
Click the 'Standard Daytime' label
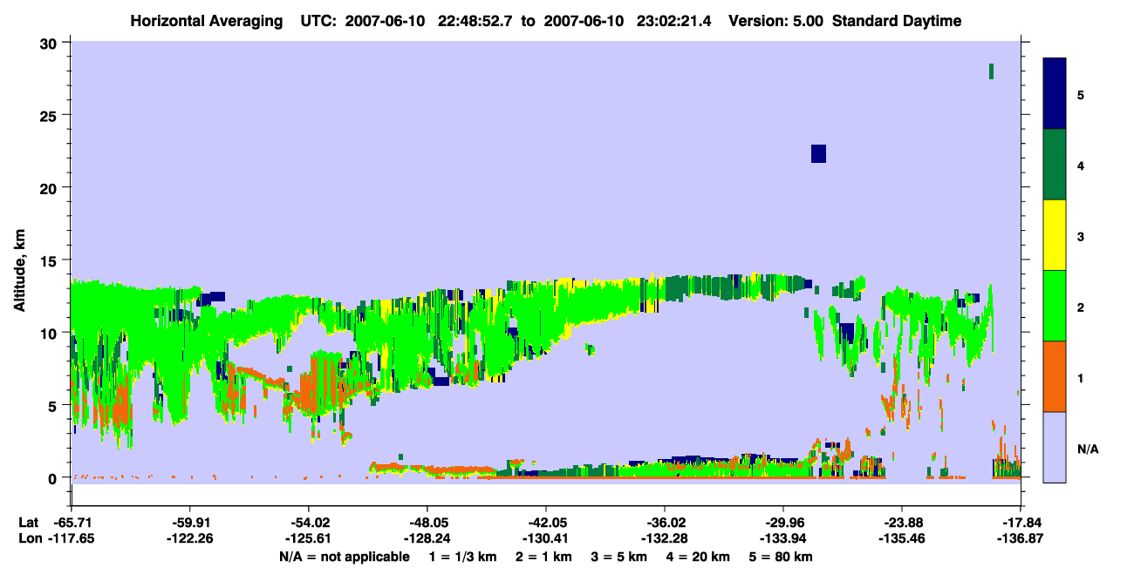pyautogui.click(x=897, y=21)
